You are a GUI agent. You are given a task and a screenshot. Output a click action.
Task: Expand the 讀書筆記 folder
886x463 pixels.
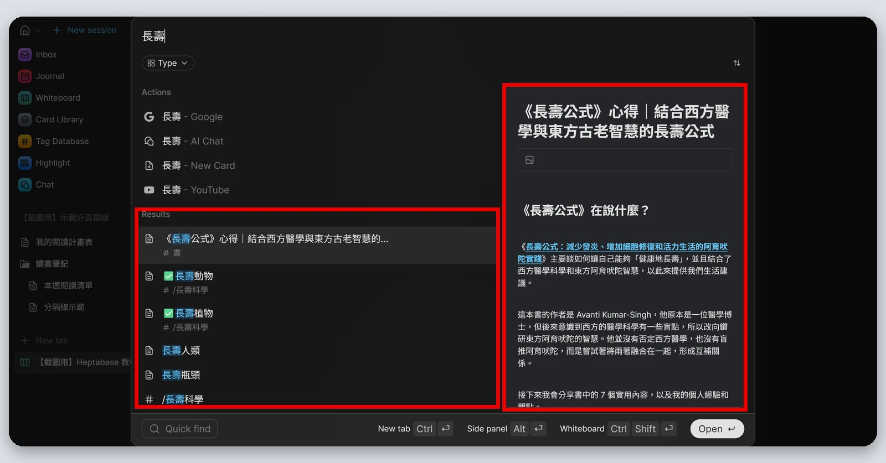coord(52,263)
